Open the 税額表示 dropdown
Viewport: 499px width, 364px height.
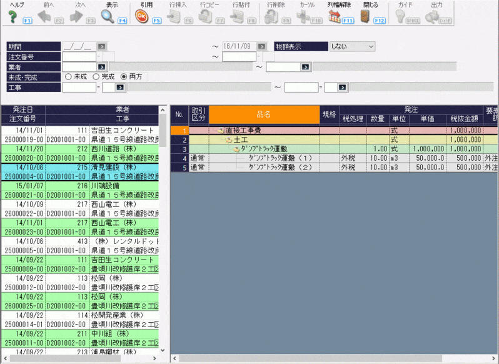(352, 46)
